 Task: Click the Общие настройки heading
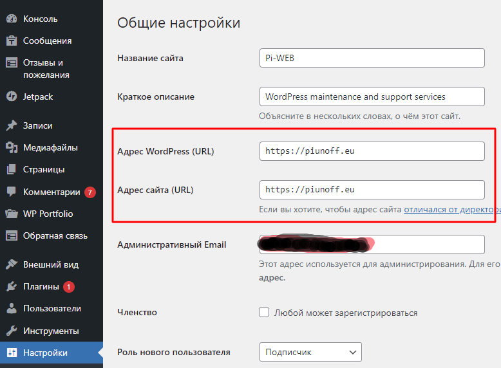coord(178,23)
